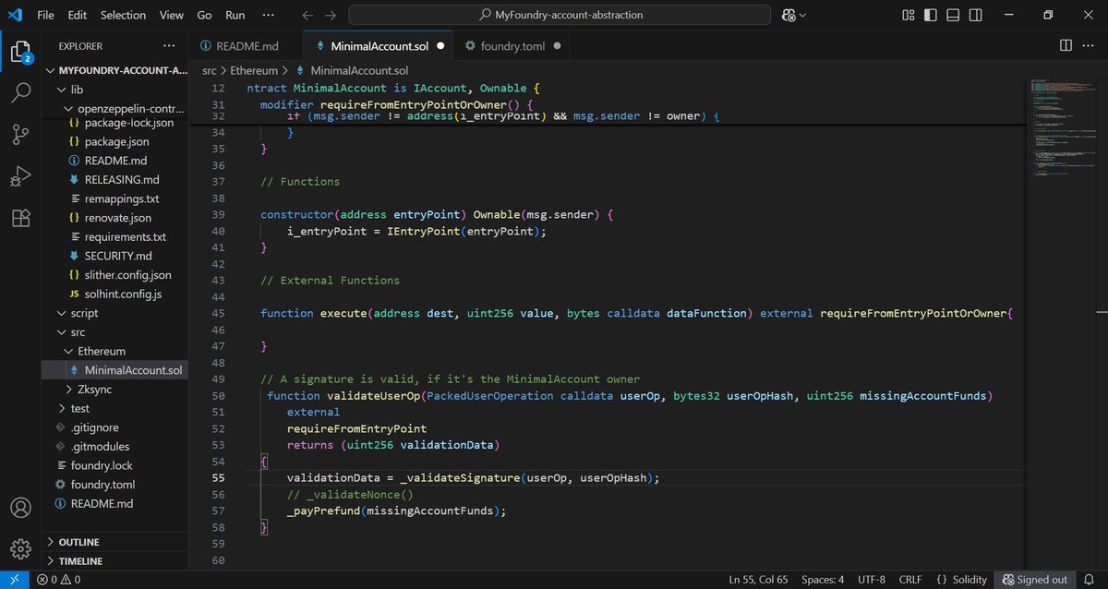The height and width of the screenshot is (589, 1108).
Task: Open the File menu
Action: coord(45,15)
